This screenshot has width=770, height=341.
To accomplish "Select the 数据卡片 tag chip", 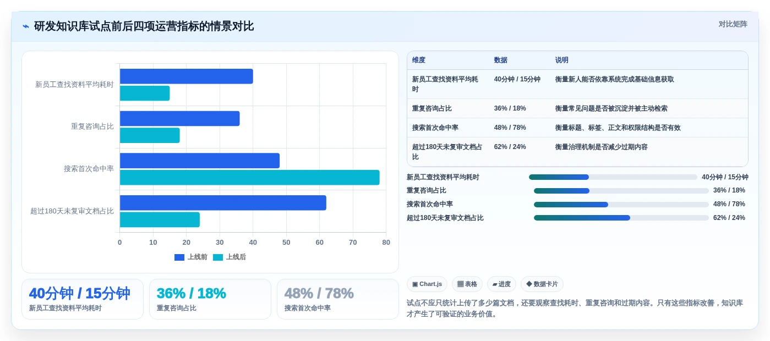I will pos(542,284).
